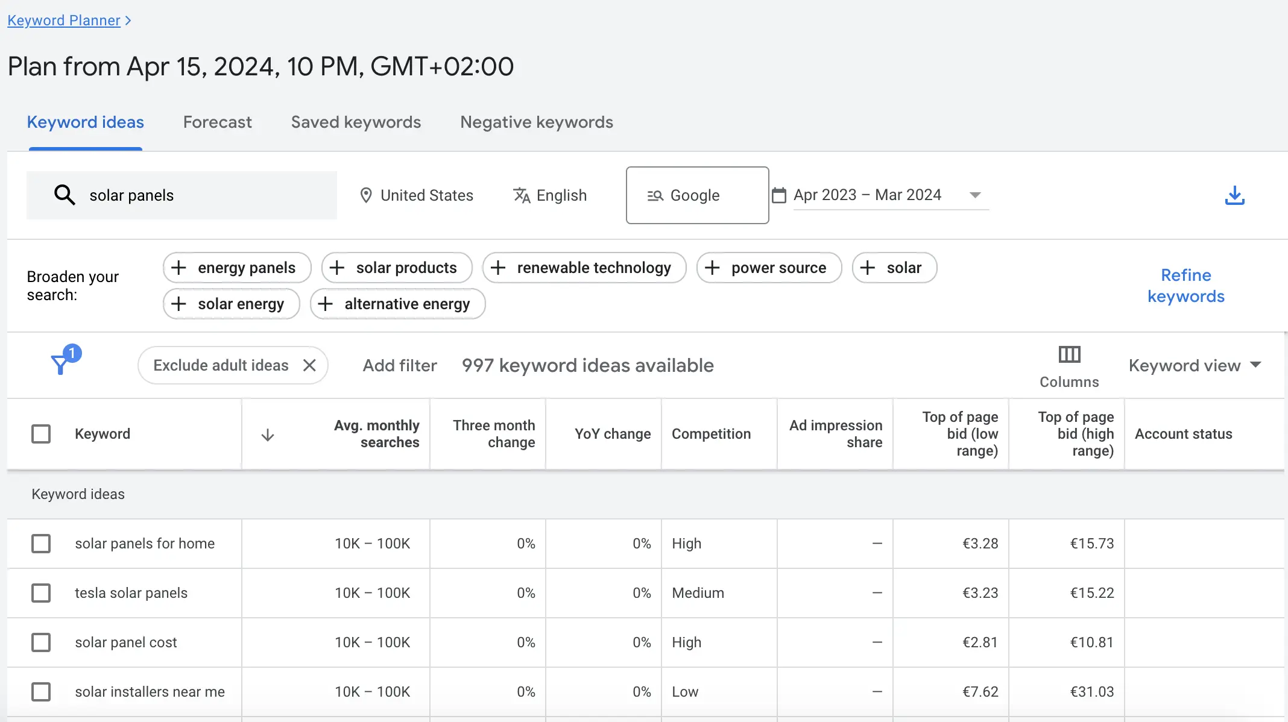Screen dimensions: 1288x722
Task: Click the location pin icon for United States
Action: tap(365, 195)
